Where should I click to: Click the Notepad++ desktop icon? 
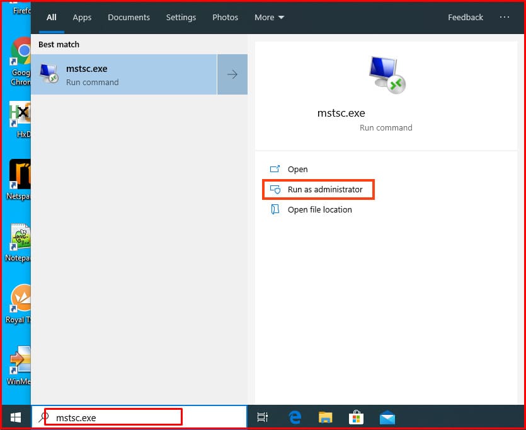pyautogui.click(x=20, y=238)
